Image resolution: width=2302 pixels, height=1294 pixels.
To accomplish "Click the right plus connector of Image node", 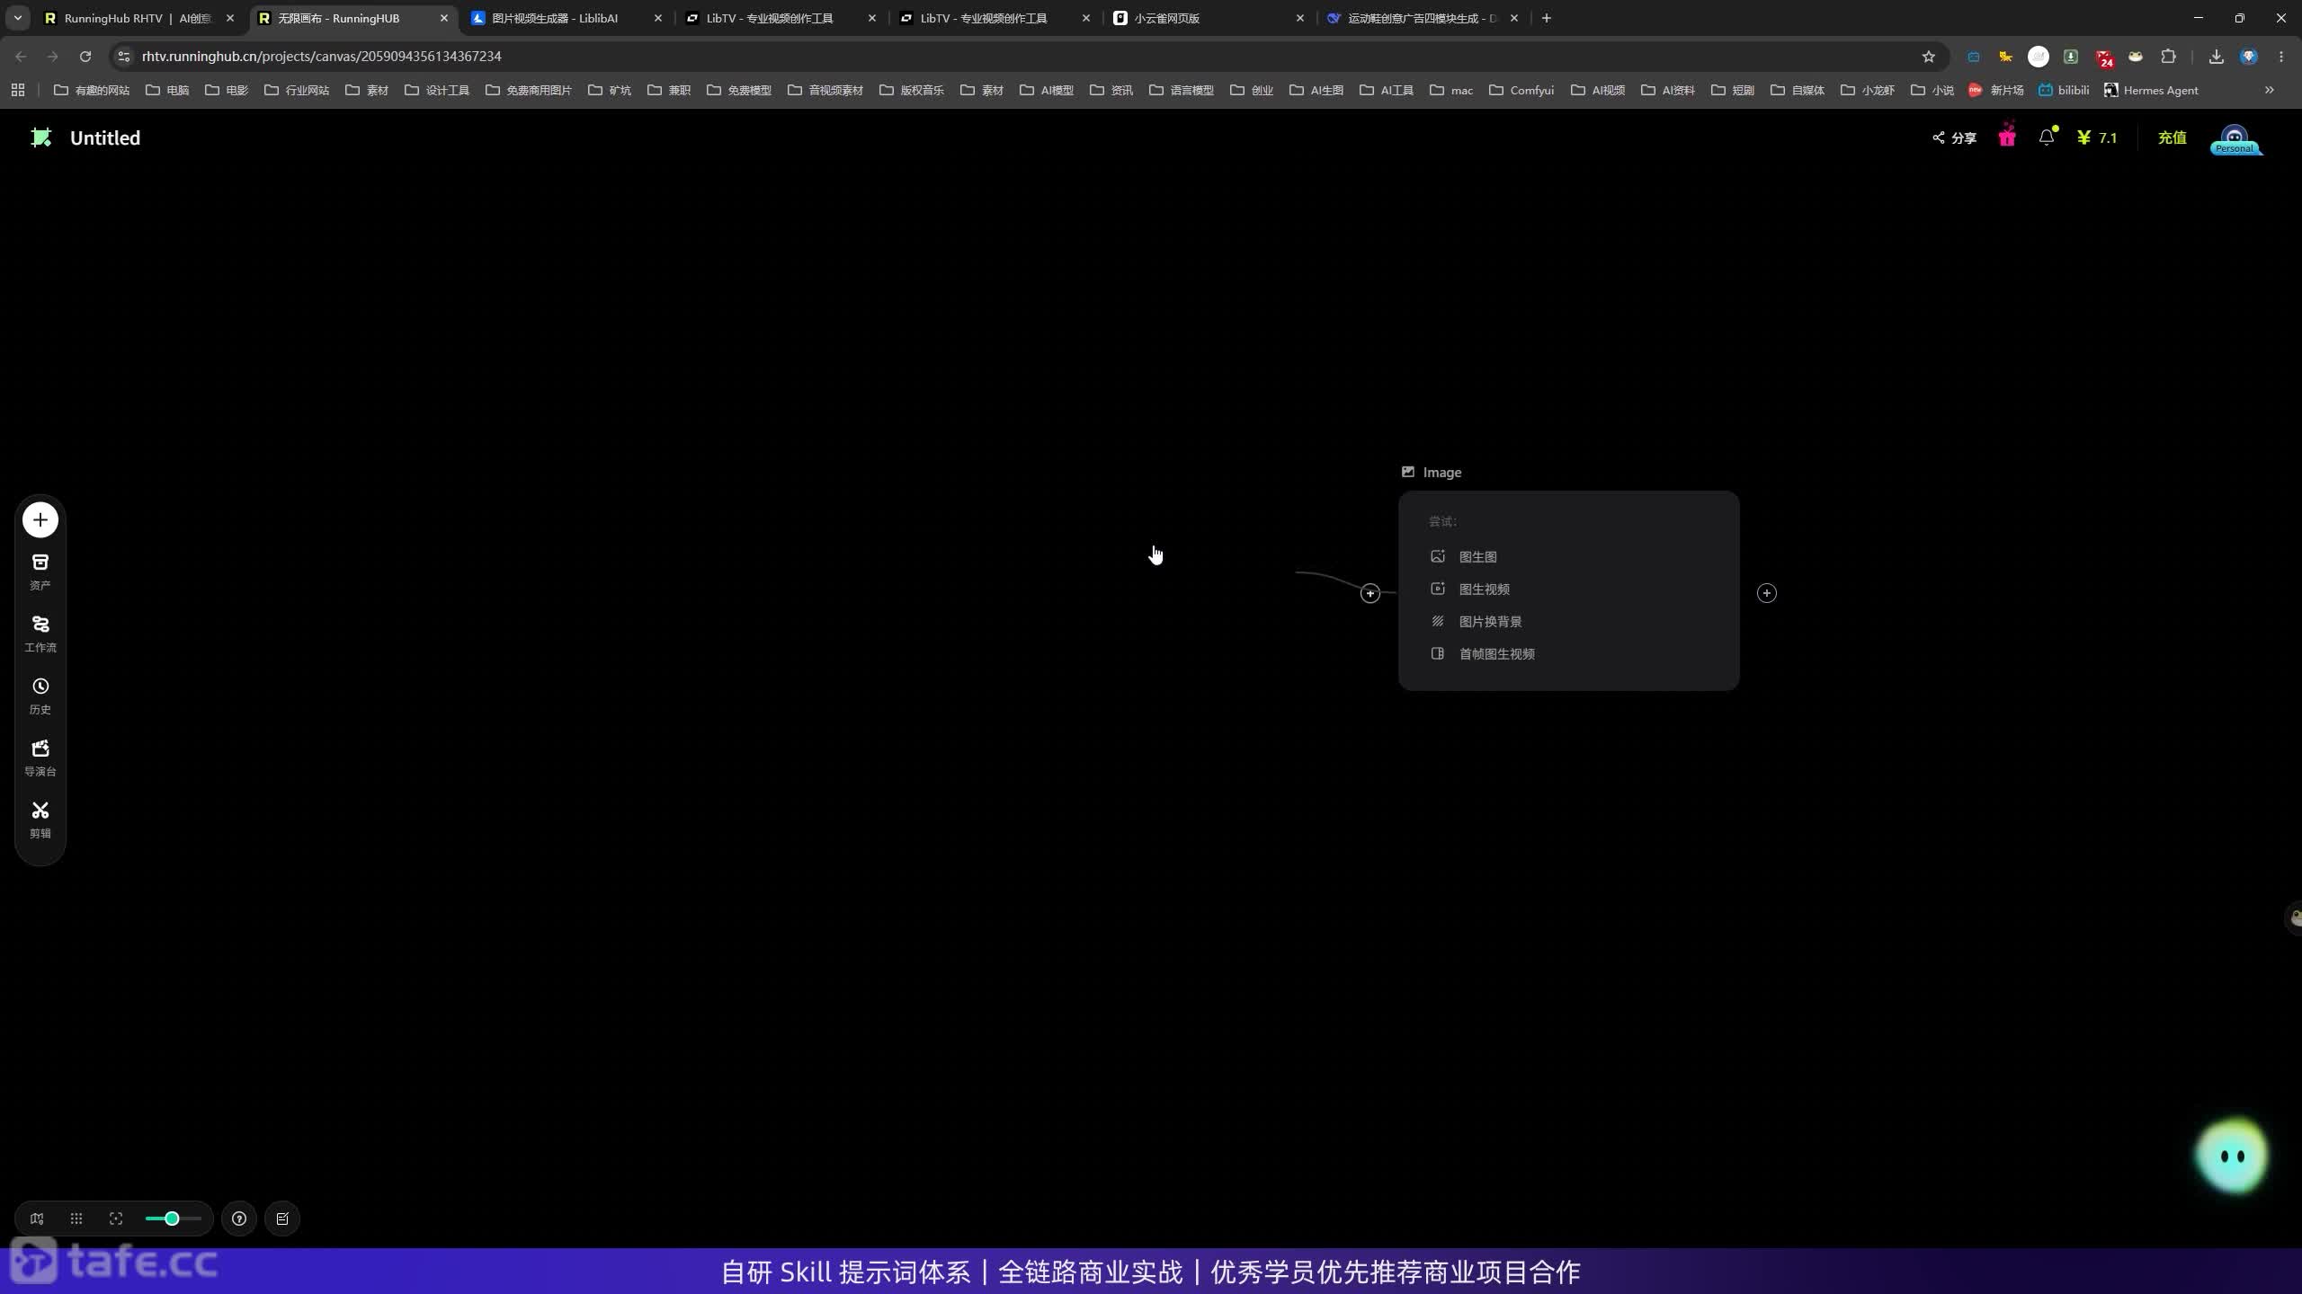I will pyautogui.click(x=1766, y=593).
